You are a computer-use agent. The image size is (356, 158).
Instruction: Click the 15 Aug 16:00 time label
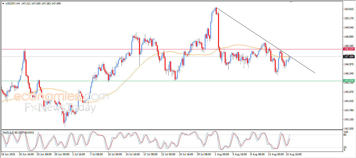click(x=293, y=154)
